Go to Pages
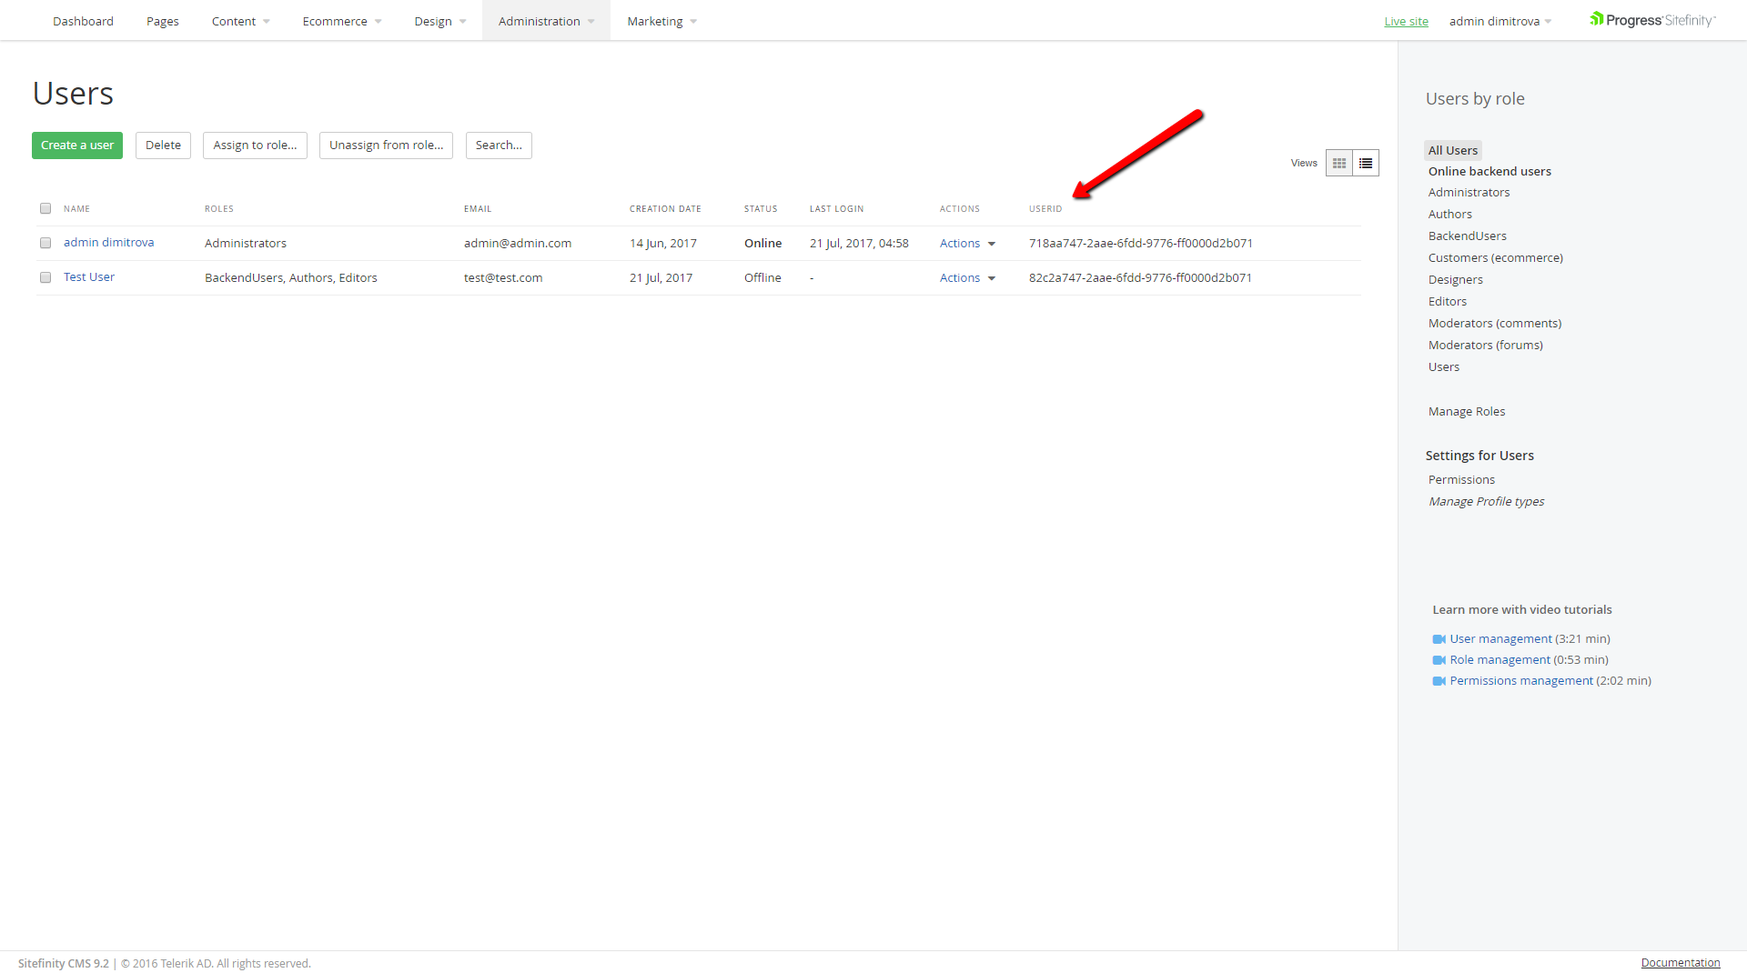Screen dimensions: 1747x973 (x=162, y=21)
